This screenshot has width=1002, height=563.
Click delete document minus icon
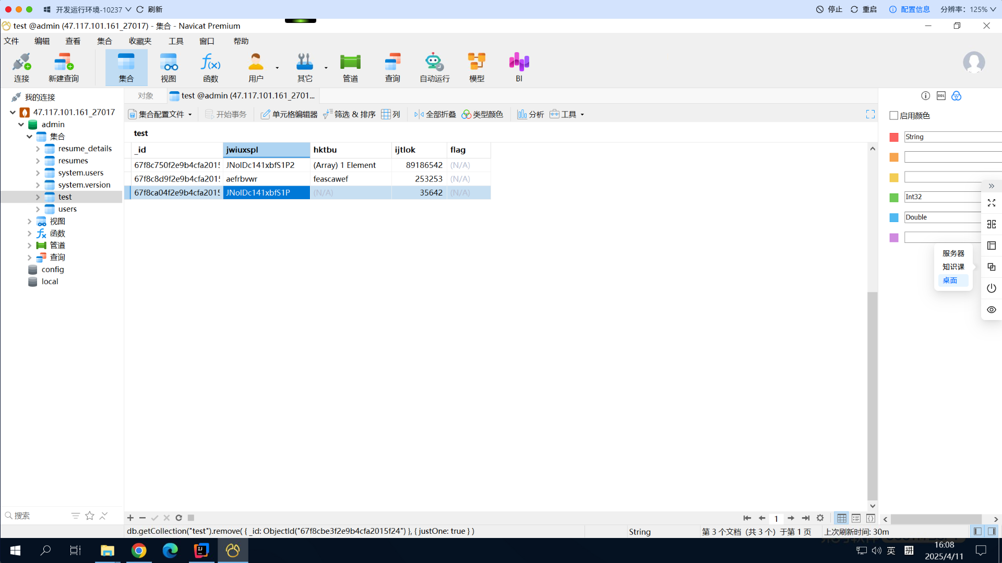(142, 518)
